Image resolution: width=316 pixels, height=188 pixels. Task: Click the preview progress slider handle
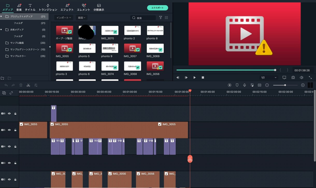(x=275, y=70)
